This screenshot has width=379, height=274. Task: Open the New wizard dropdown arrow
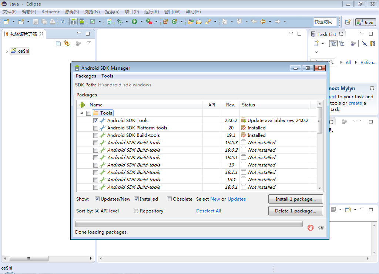(14, 22)
